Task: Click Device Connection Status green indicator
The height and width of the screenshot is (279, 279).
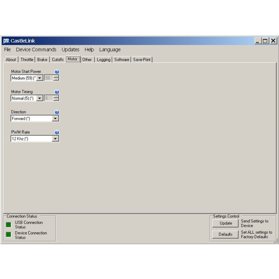Action: coord(9,234)
